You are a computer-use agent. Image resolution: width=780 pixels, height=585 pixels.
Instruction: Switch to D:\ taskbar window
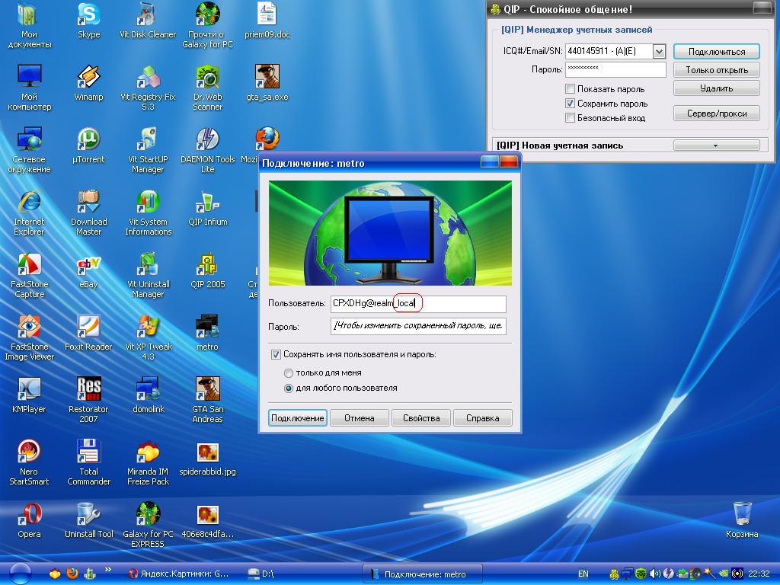(261, 574)
